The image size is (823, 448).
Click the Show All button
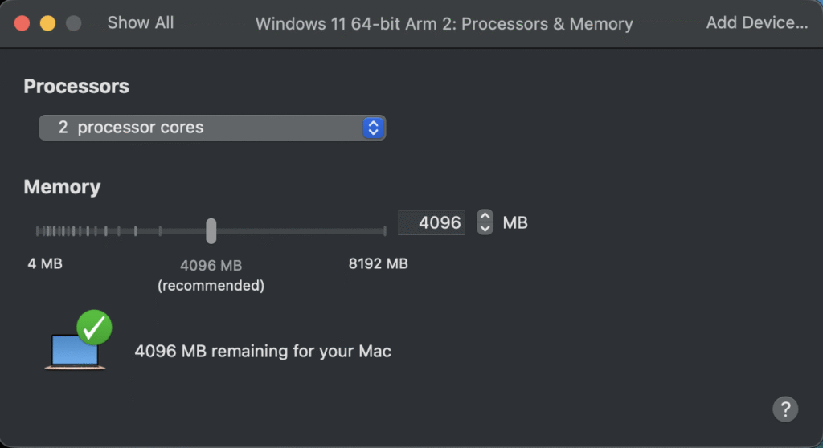coord(141,23)
